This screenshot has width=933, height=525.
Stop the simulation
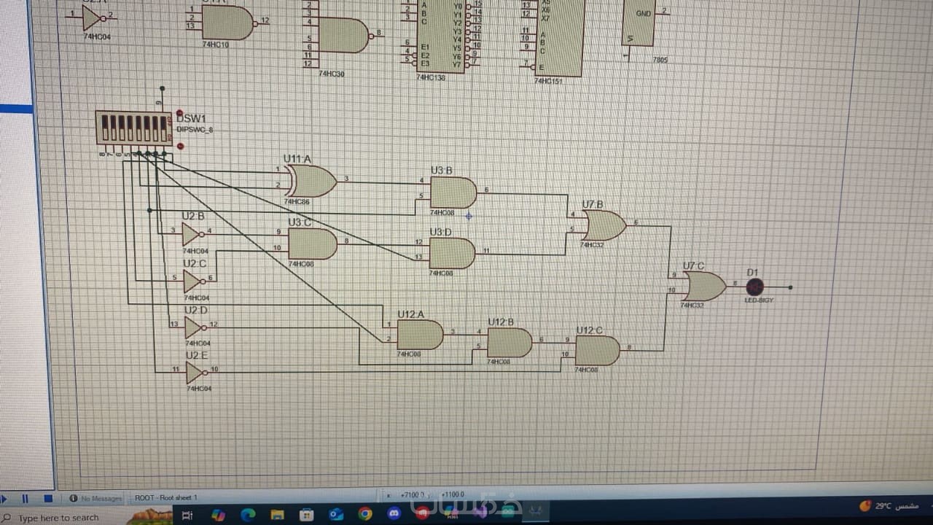click(x=47, y=499)
